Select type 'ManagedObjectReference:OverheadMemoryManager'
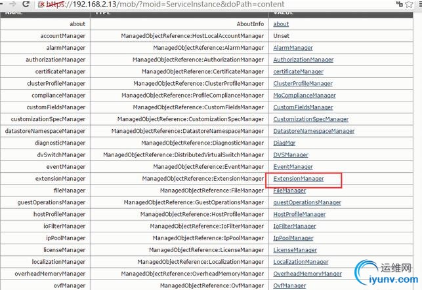The image size is (422, 290). point(192,274)
